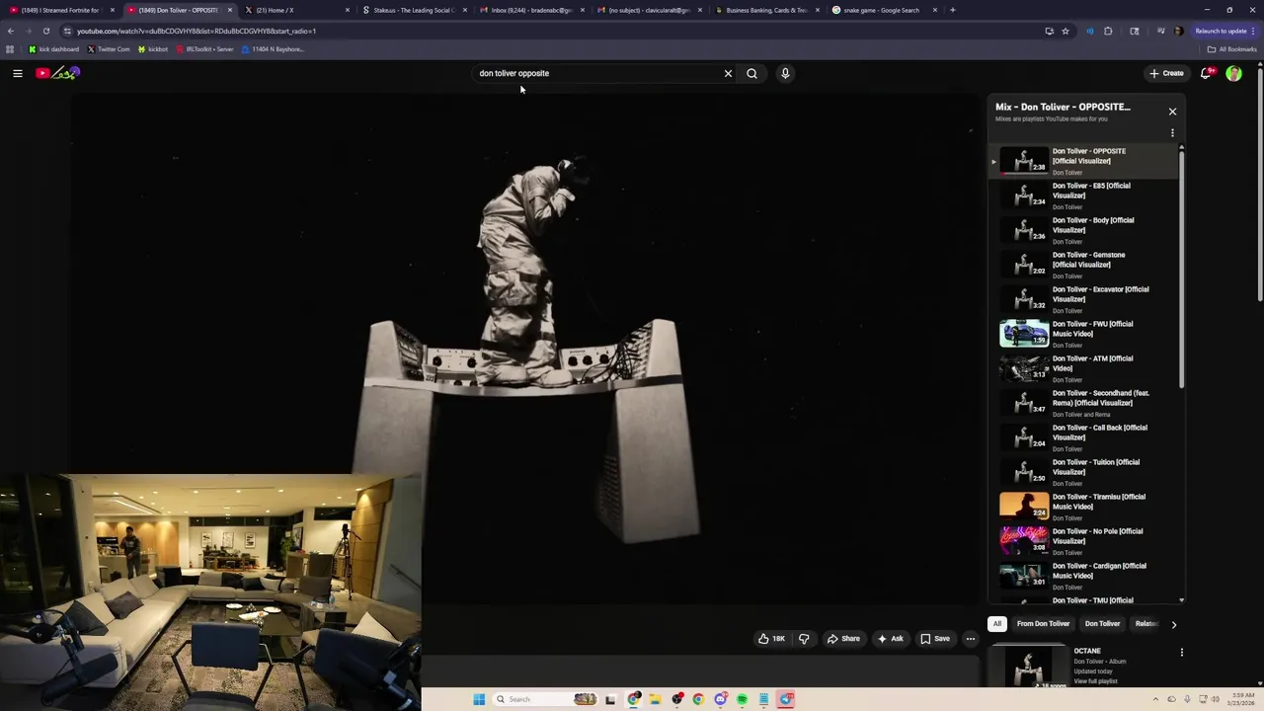The image size is (1264, 711).
Task: Play Don Toliver - Gemstone from playlist
Action: click(1083, 265)
